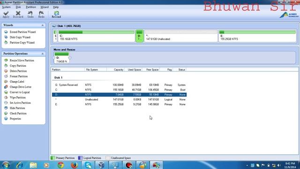Select E: row with 155.25GB capacity
Screen dimensions: 300x169
tap(119, 104)
